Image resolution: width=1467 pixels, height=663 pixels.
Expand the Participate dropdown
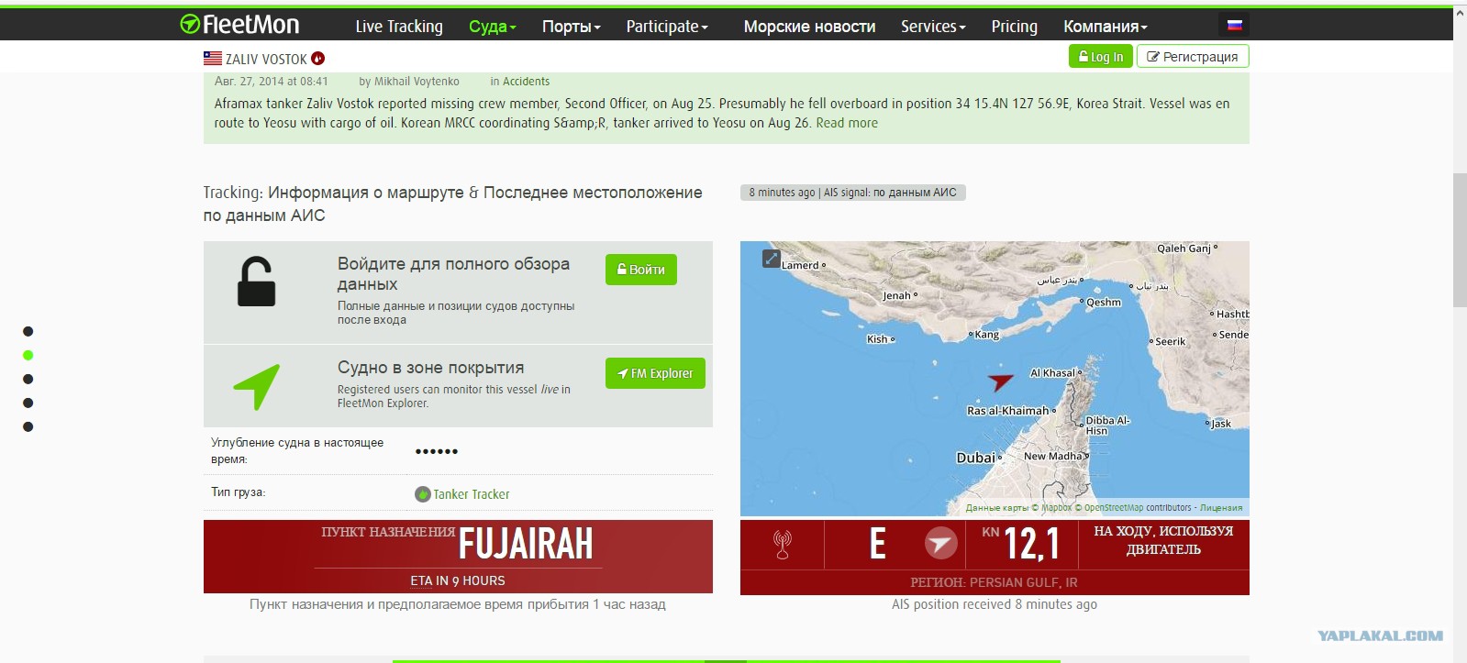pyautogui.click(x=667, y=27)
